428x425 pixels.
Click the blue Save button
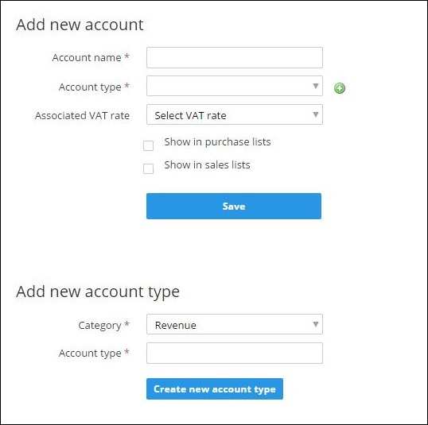[x=234, y=206]
